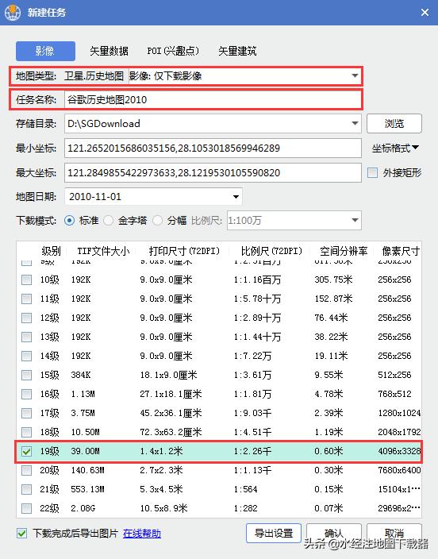Toggle 下载完成后导出图片 checkbox
Screen dimensions: 438x559
tap(21, 534)
